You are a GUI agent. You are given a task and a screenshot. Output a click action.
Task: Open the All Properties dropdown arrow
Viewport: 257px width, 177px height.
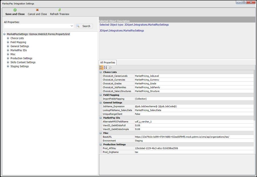pyautogui.click(x=72, y=26)
